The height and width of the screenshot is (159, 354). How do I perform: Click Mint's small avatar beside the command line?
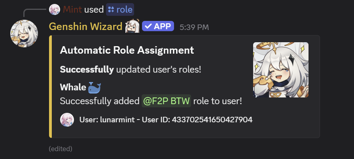click(x=55, y=9)
